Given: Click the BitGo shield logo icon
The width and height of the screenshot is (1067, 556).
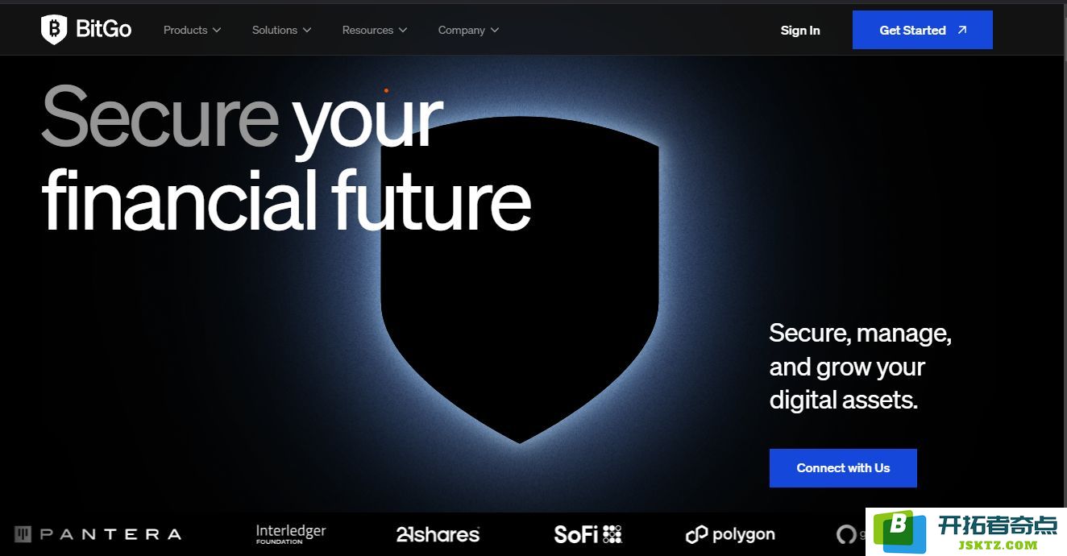Looking at the screenshot, I should click(54, 30).
